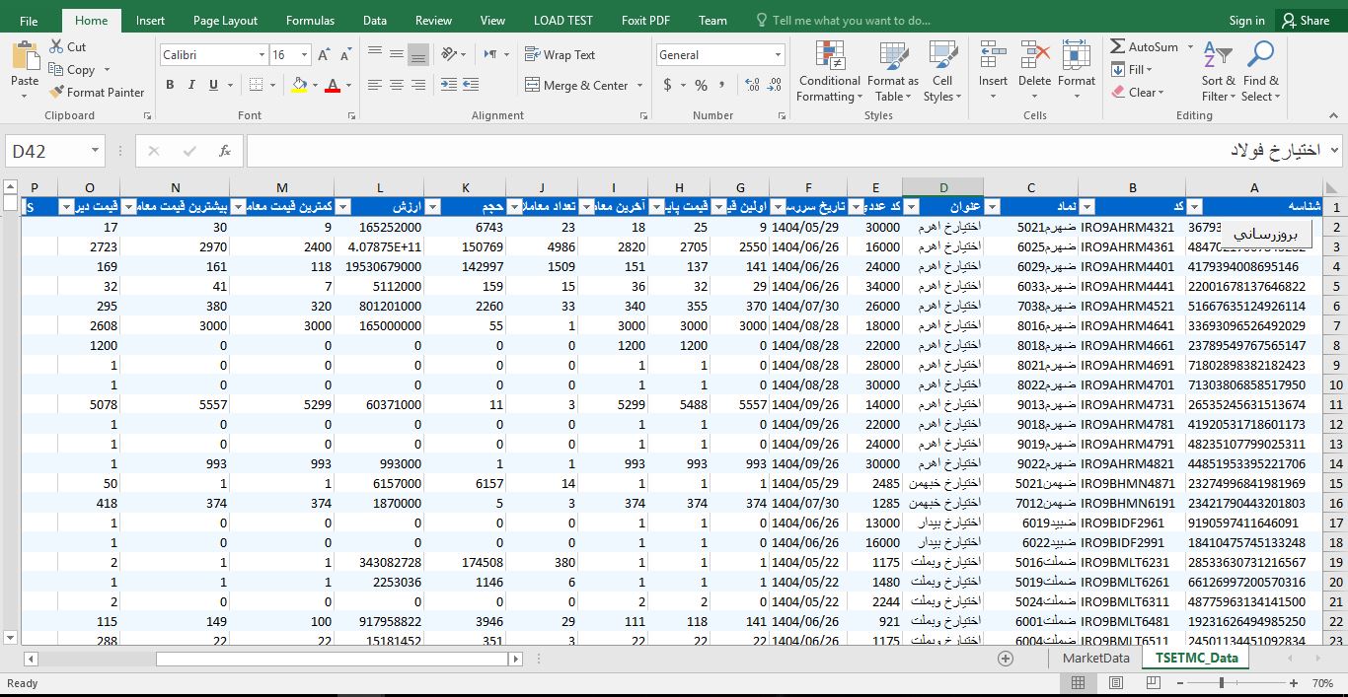Click the Copy icon

click(55, 70)
